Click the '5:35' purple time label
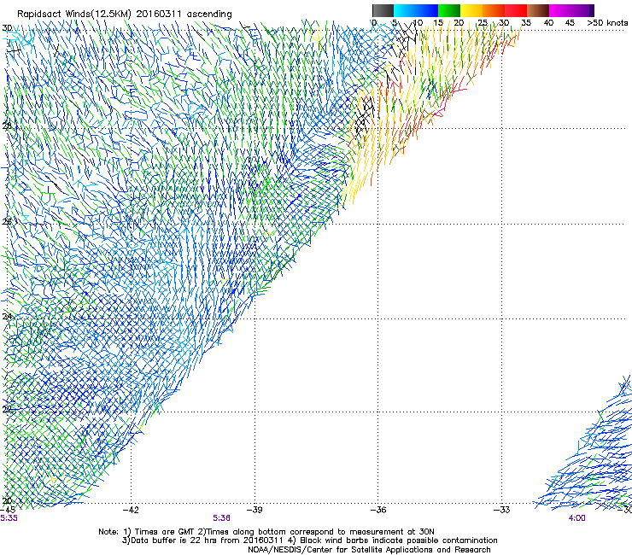The width and height of the screenshot is (632, 555). [x=9, y=518]
